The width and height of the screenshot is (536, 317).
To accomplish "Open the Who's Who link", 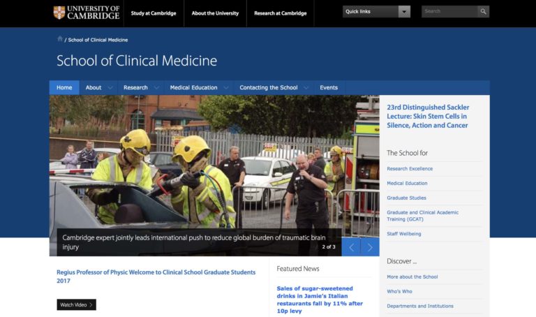I will [x=400, y=291].
